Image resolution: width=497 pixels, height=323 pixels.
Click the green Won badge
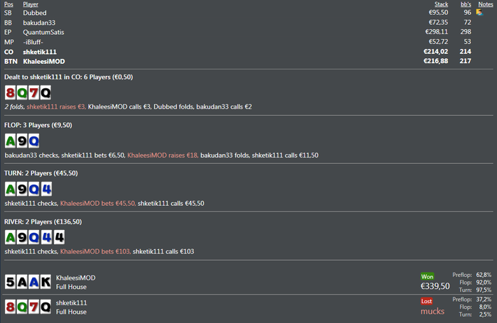coord(427,275)
